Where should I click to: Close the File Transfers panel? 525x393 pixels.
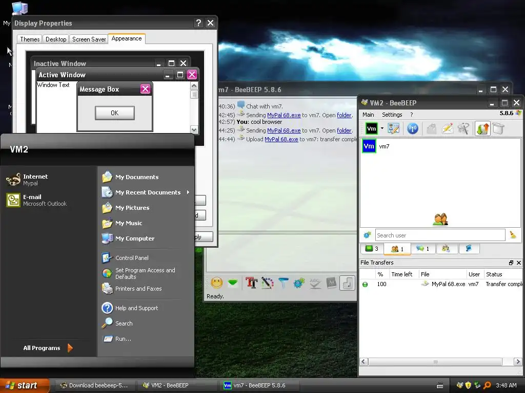519,263
